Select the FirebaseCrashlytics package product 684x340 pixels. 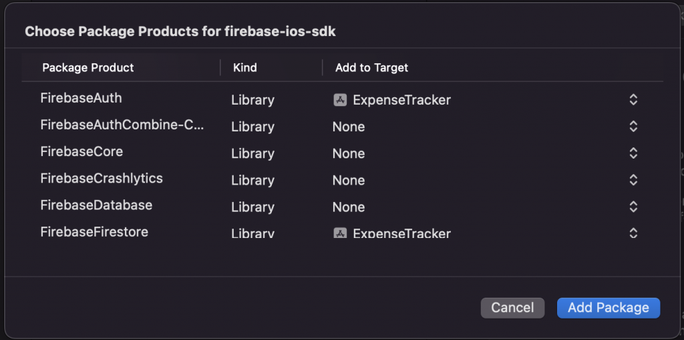[101, 178]
